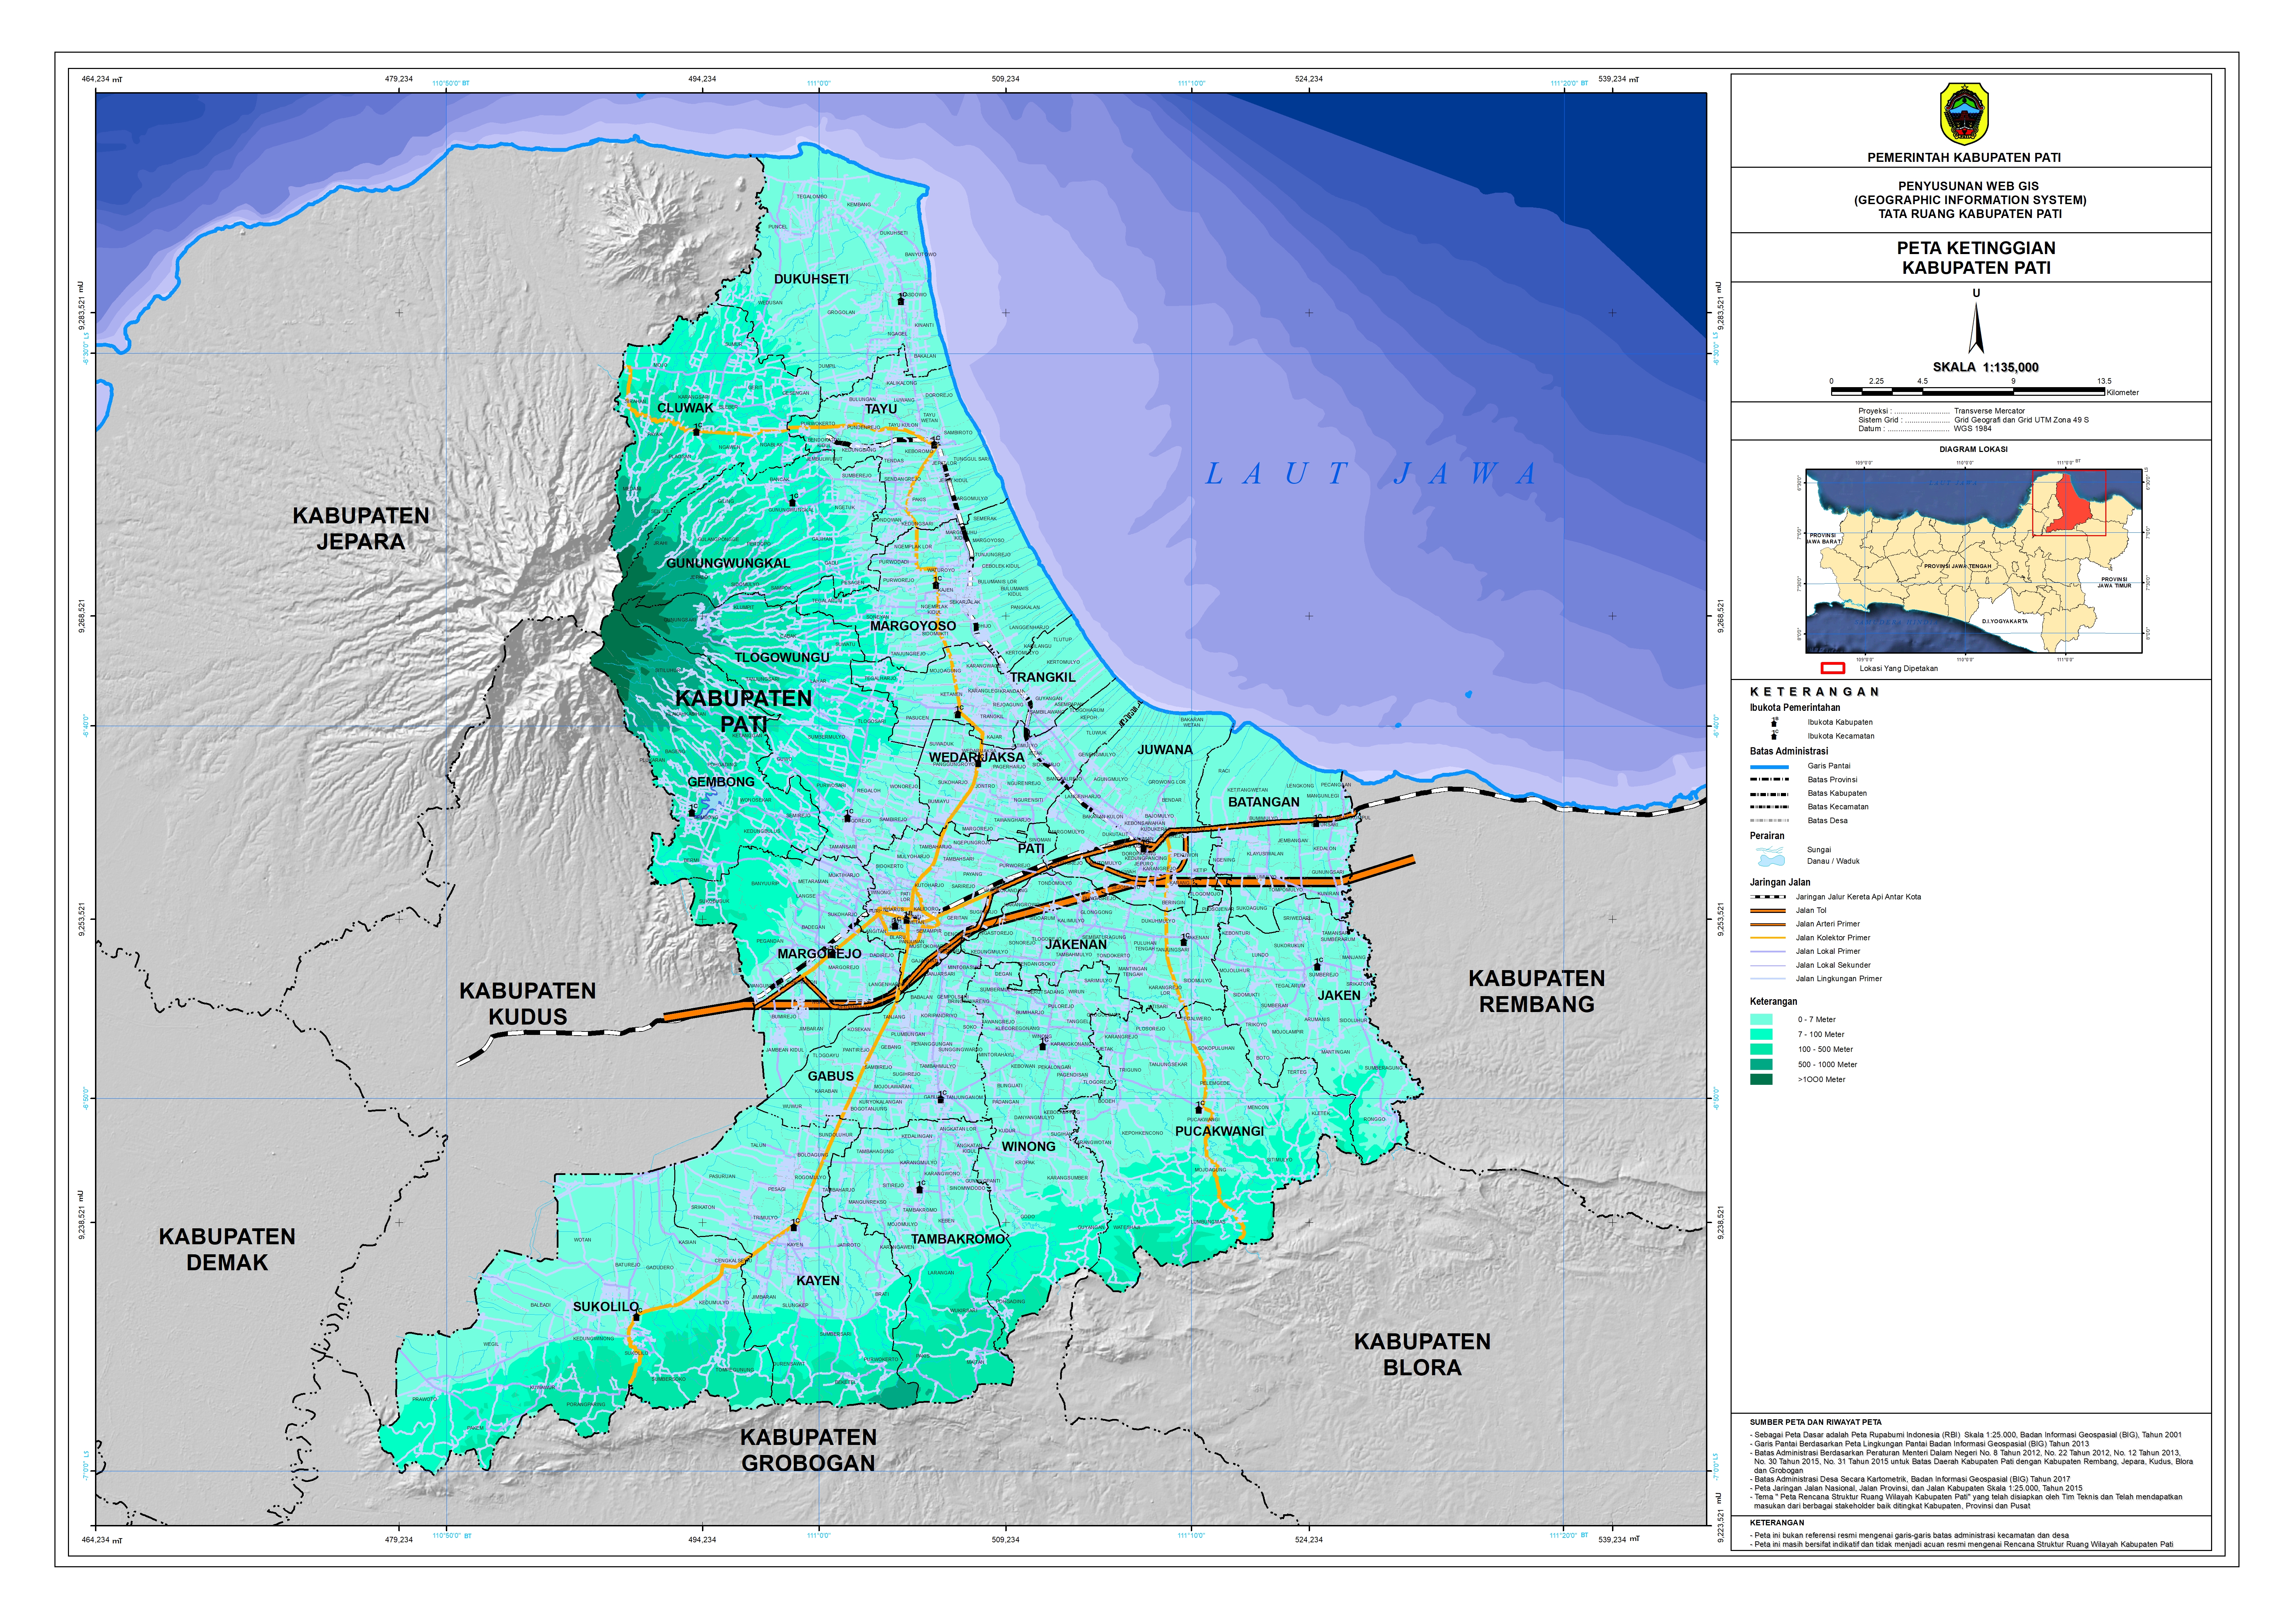
Task: Click the north arrow compass symbol
Action: click(1976, 328)
